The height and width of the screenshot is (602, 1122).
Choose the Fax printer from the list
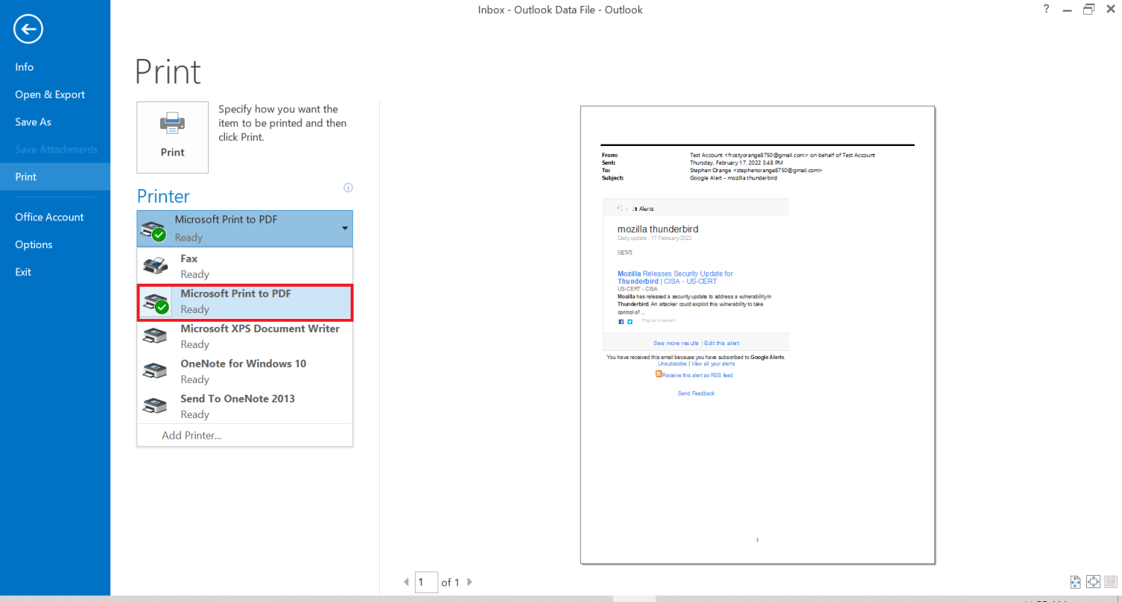tap(245, 266)
